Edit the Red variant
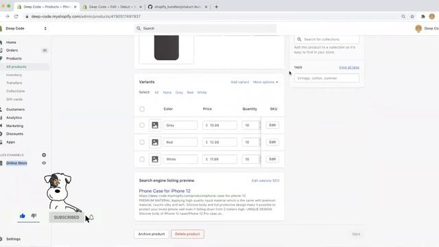This screenshot has height=247, width=439. pos(272,142)
